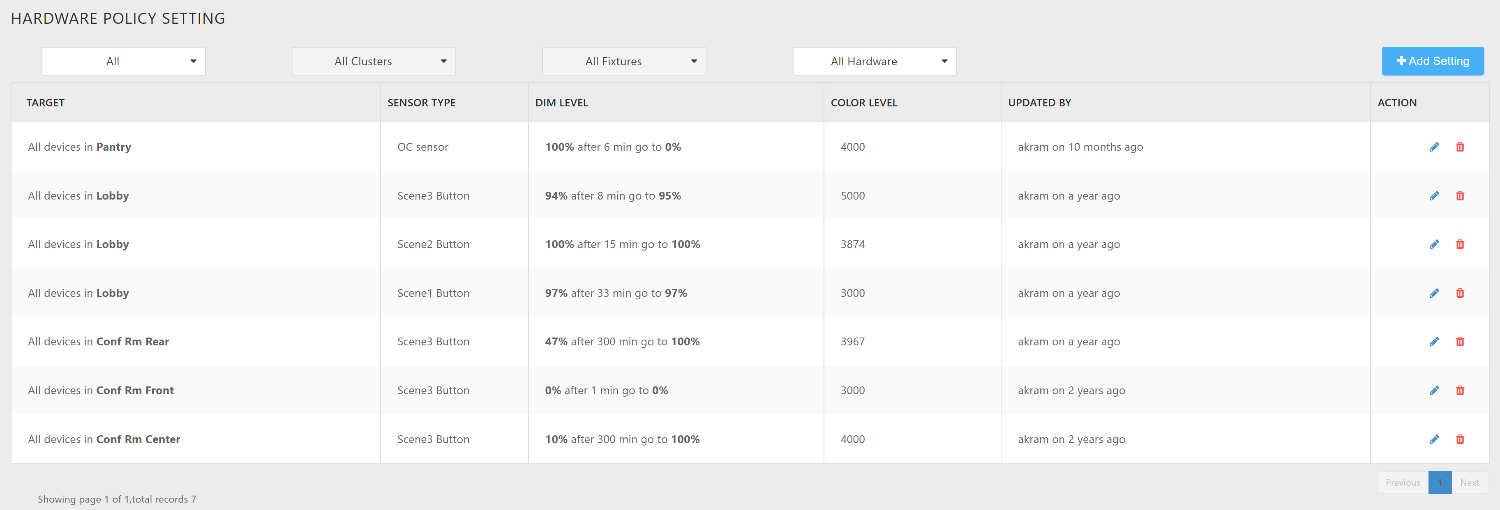Go to Next page

pos(1469,482)
